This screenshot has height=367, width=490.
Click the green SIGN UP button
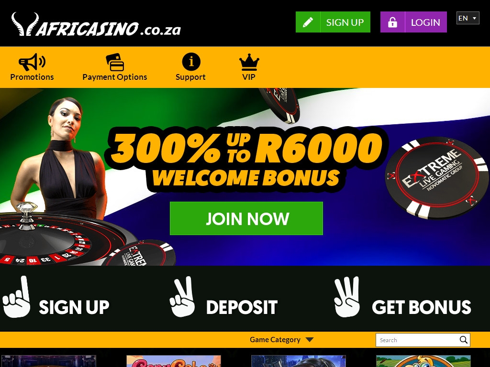pyautogui.click(x=333, y=22)
